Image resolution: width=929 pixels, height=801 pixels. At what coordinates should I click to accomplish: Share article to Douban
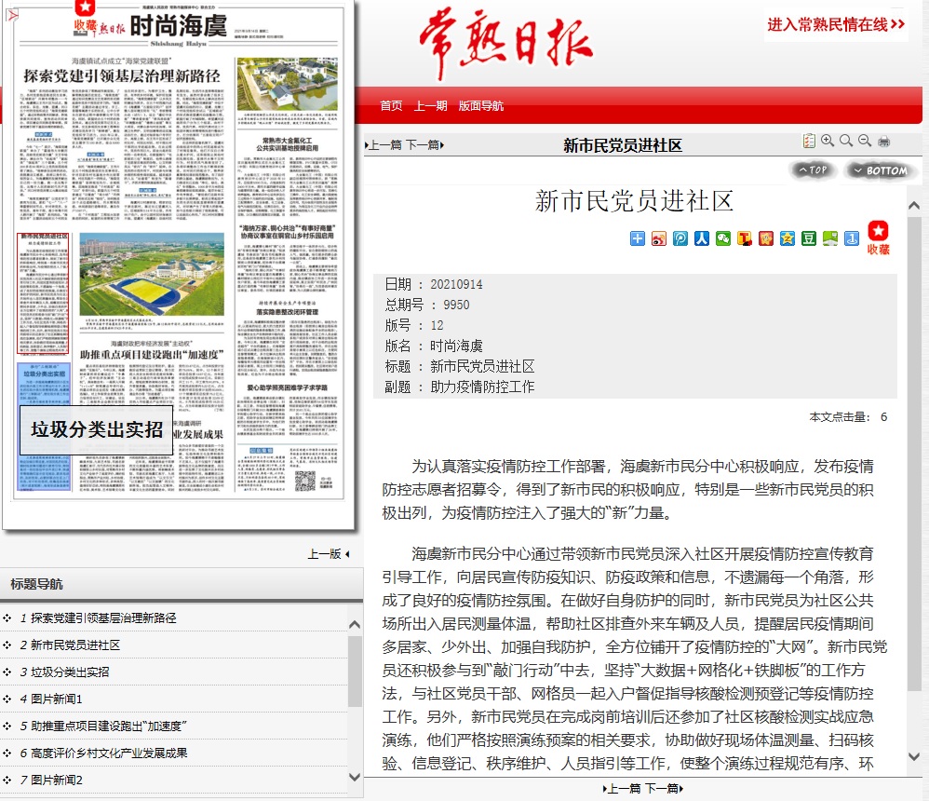pyautogui.click(x=809, y=238)
